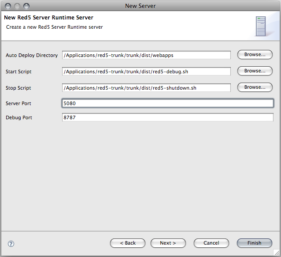This screenshot has height=257, width=281.
Task: Finish creating the Red5 server
Action: click(255, 243)
